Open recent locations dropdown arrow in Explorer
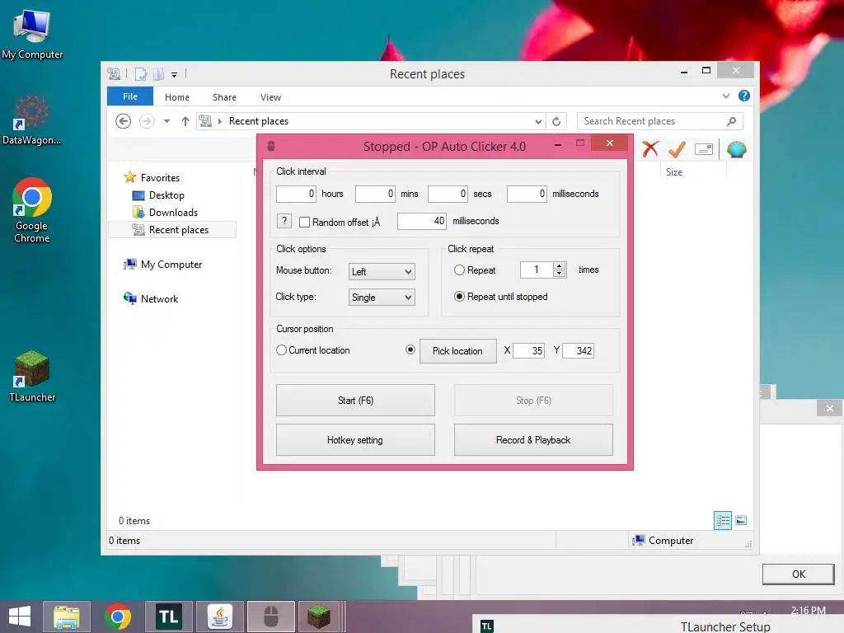844x633 pixels. point(166,121)
